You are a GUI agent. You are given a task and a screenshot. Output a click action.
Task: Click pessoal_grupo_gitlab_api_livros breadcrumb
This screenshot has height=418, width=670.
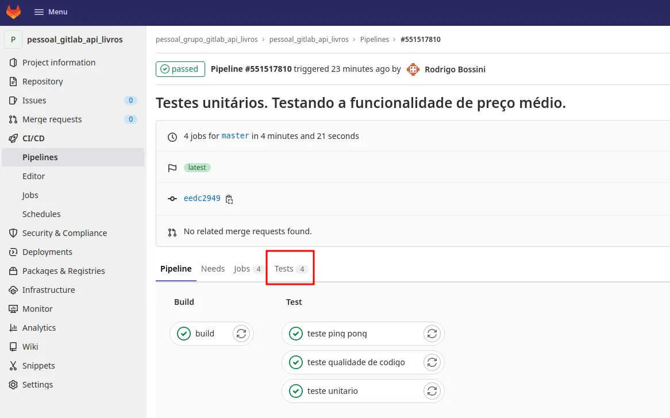[207, 39]
